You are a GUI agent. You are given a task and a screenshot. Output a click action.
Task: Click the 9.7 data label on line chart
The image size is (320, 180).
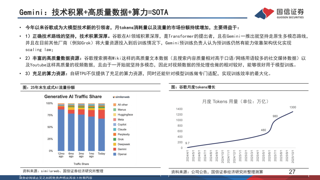pos(187,143)
